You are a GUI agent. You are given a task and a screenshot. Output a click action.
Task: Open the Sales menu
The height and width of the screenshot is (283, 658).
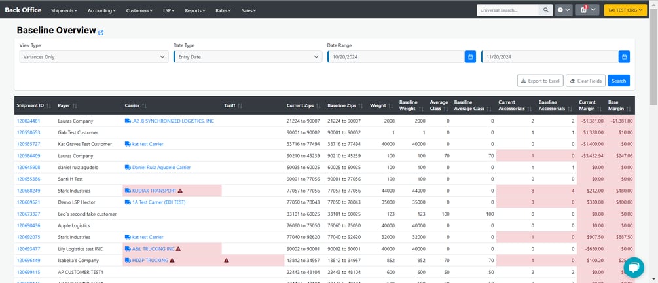click(x=248, y=10)
